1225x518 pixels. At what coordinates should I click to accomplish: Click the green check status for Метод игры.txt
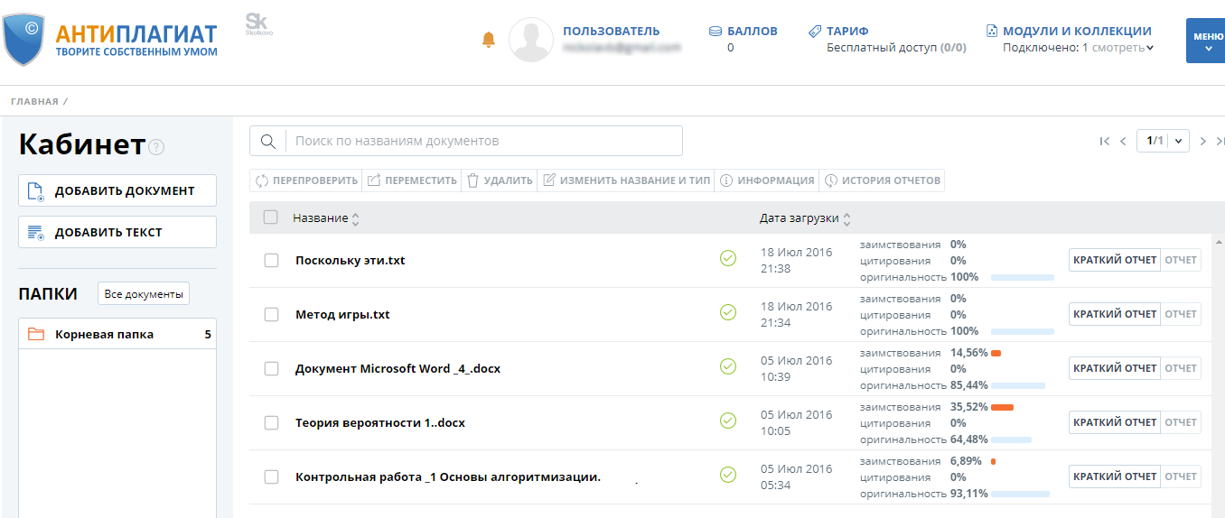tap(727, 312)
